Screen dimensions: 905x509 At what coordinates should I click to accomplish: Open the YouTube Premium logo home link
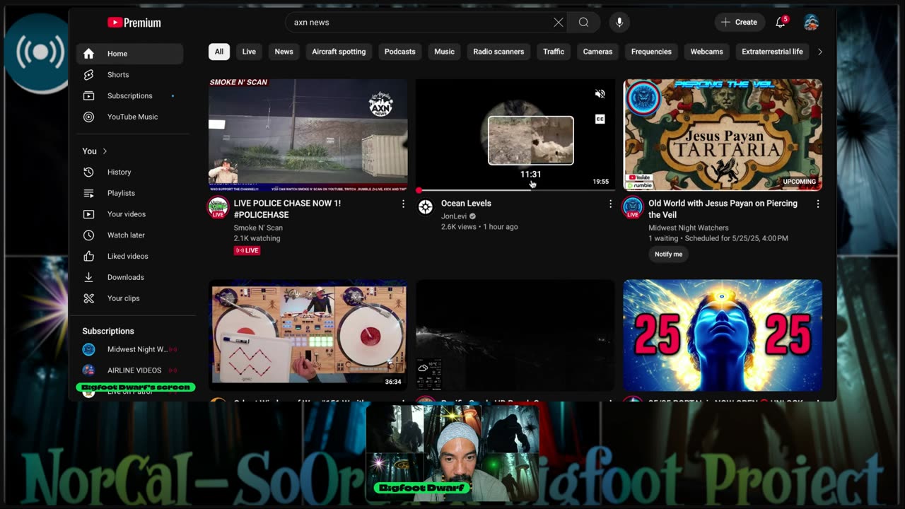coord(134,23)
